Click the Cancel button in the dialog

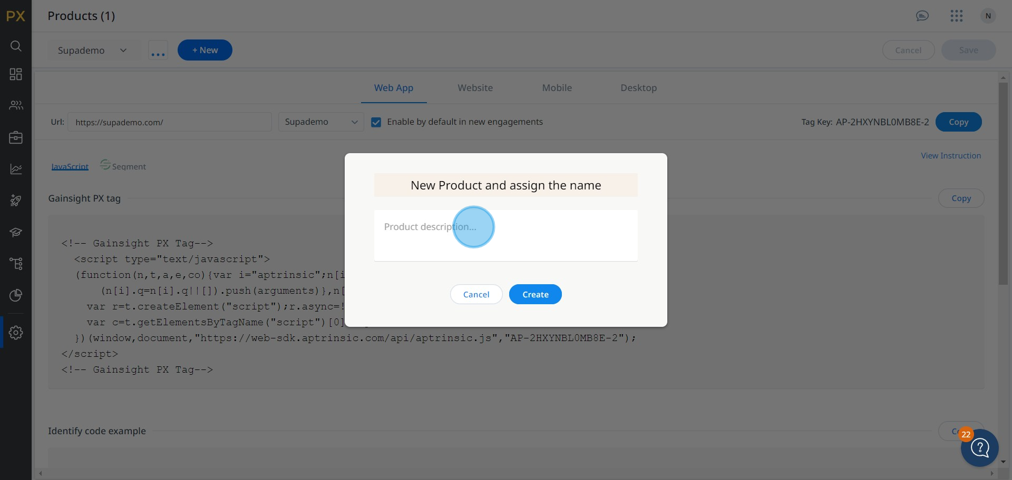tap(476, 294)
